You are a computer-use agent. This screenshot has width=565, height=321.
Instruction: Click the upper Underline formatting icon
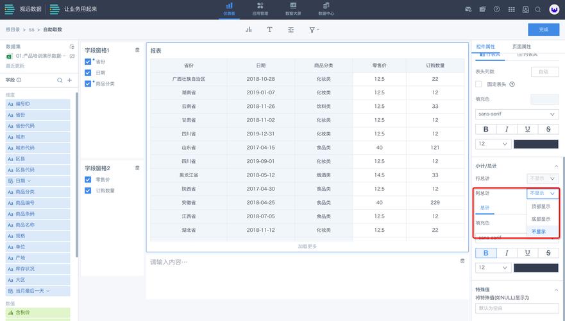click(527, 129)
